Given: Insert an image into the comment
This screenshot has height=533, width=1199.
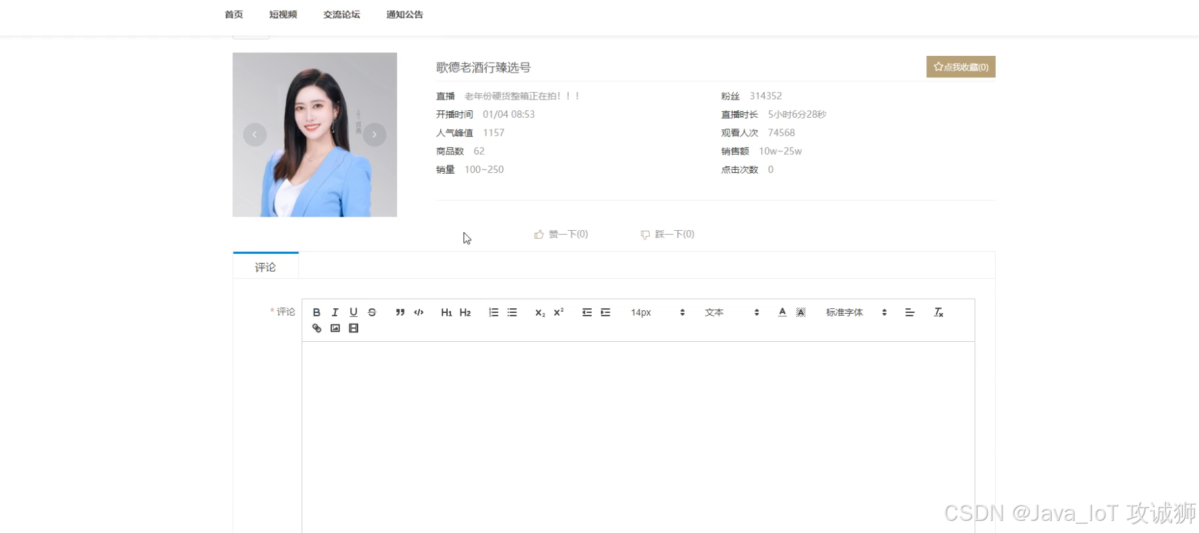Looking at the screenshot, I should coord(335,328).
